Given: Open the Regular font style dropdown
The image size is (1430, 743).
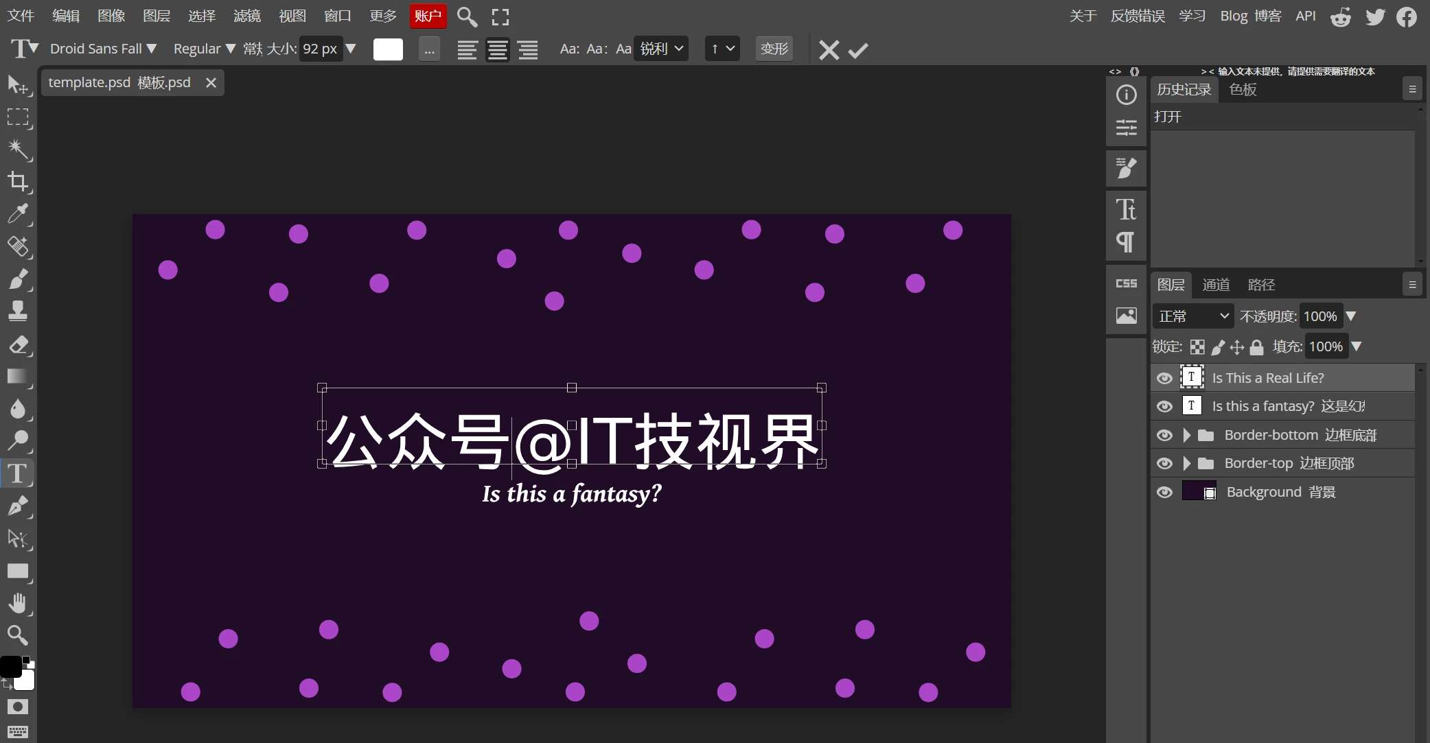Looking at the screenshot, I should [205, 49].
